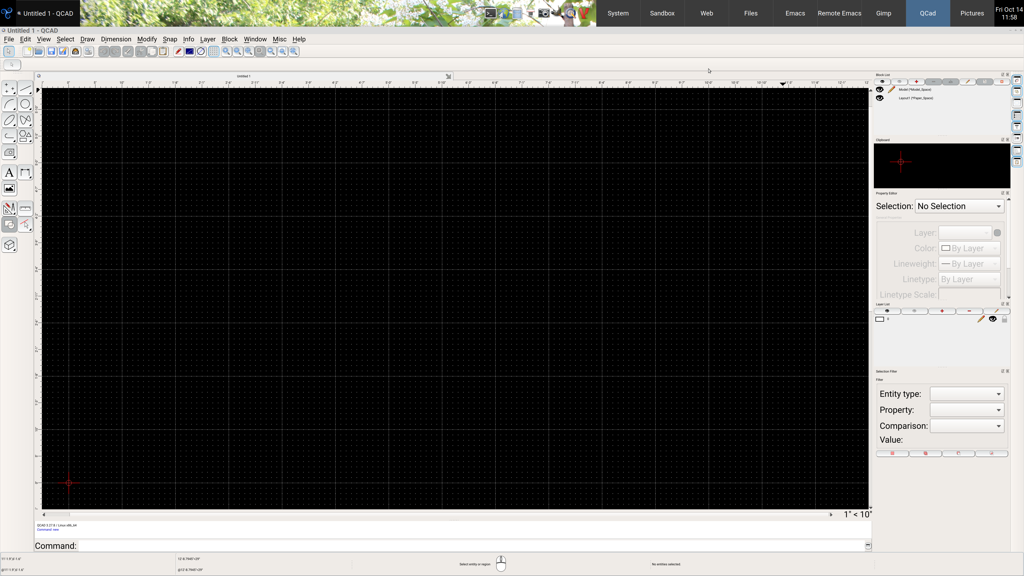Click the SVG export icon
1024x576 pixels.
75,51
